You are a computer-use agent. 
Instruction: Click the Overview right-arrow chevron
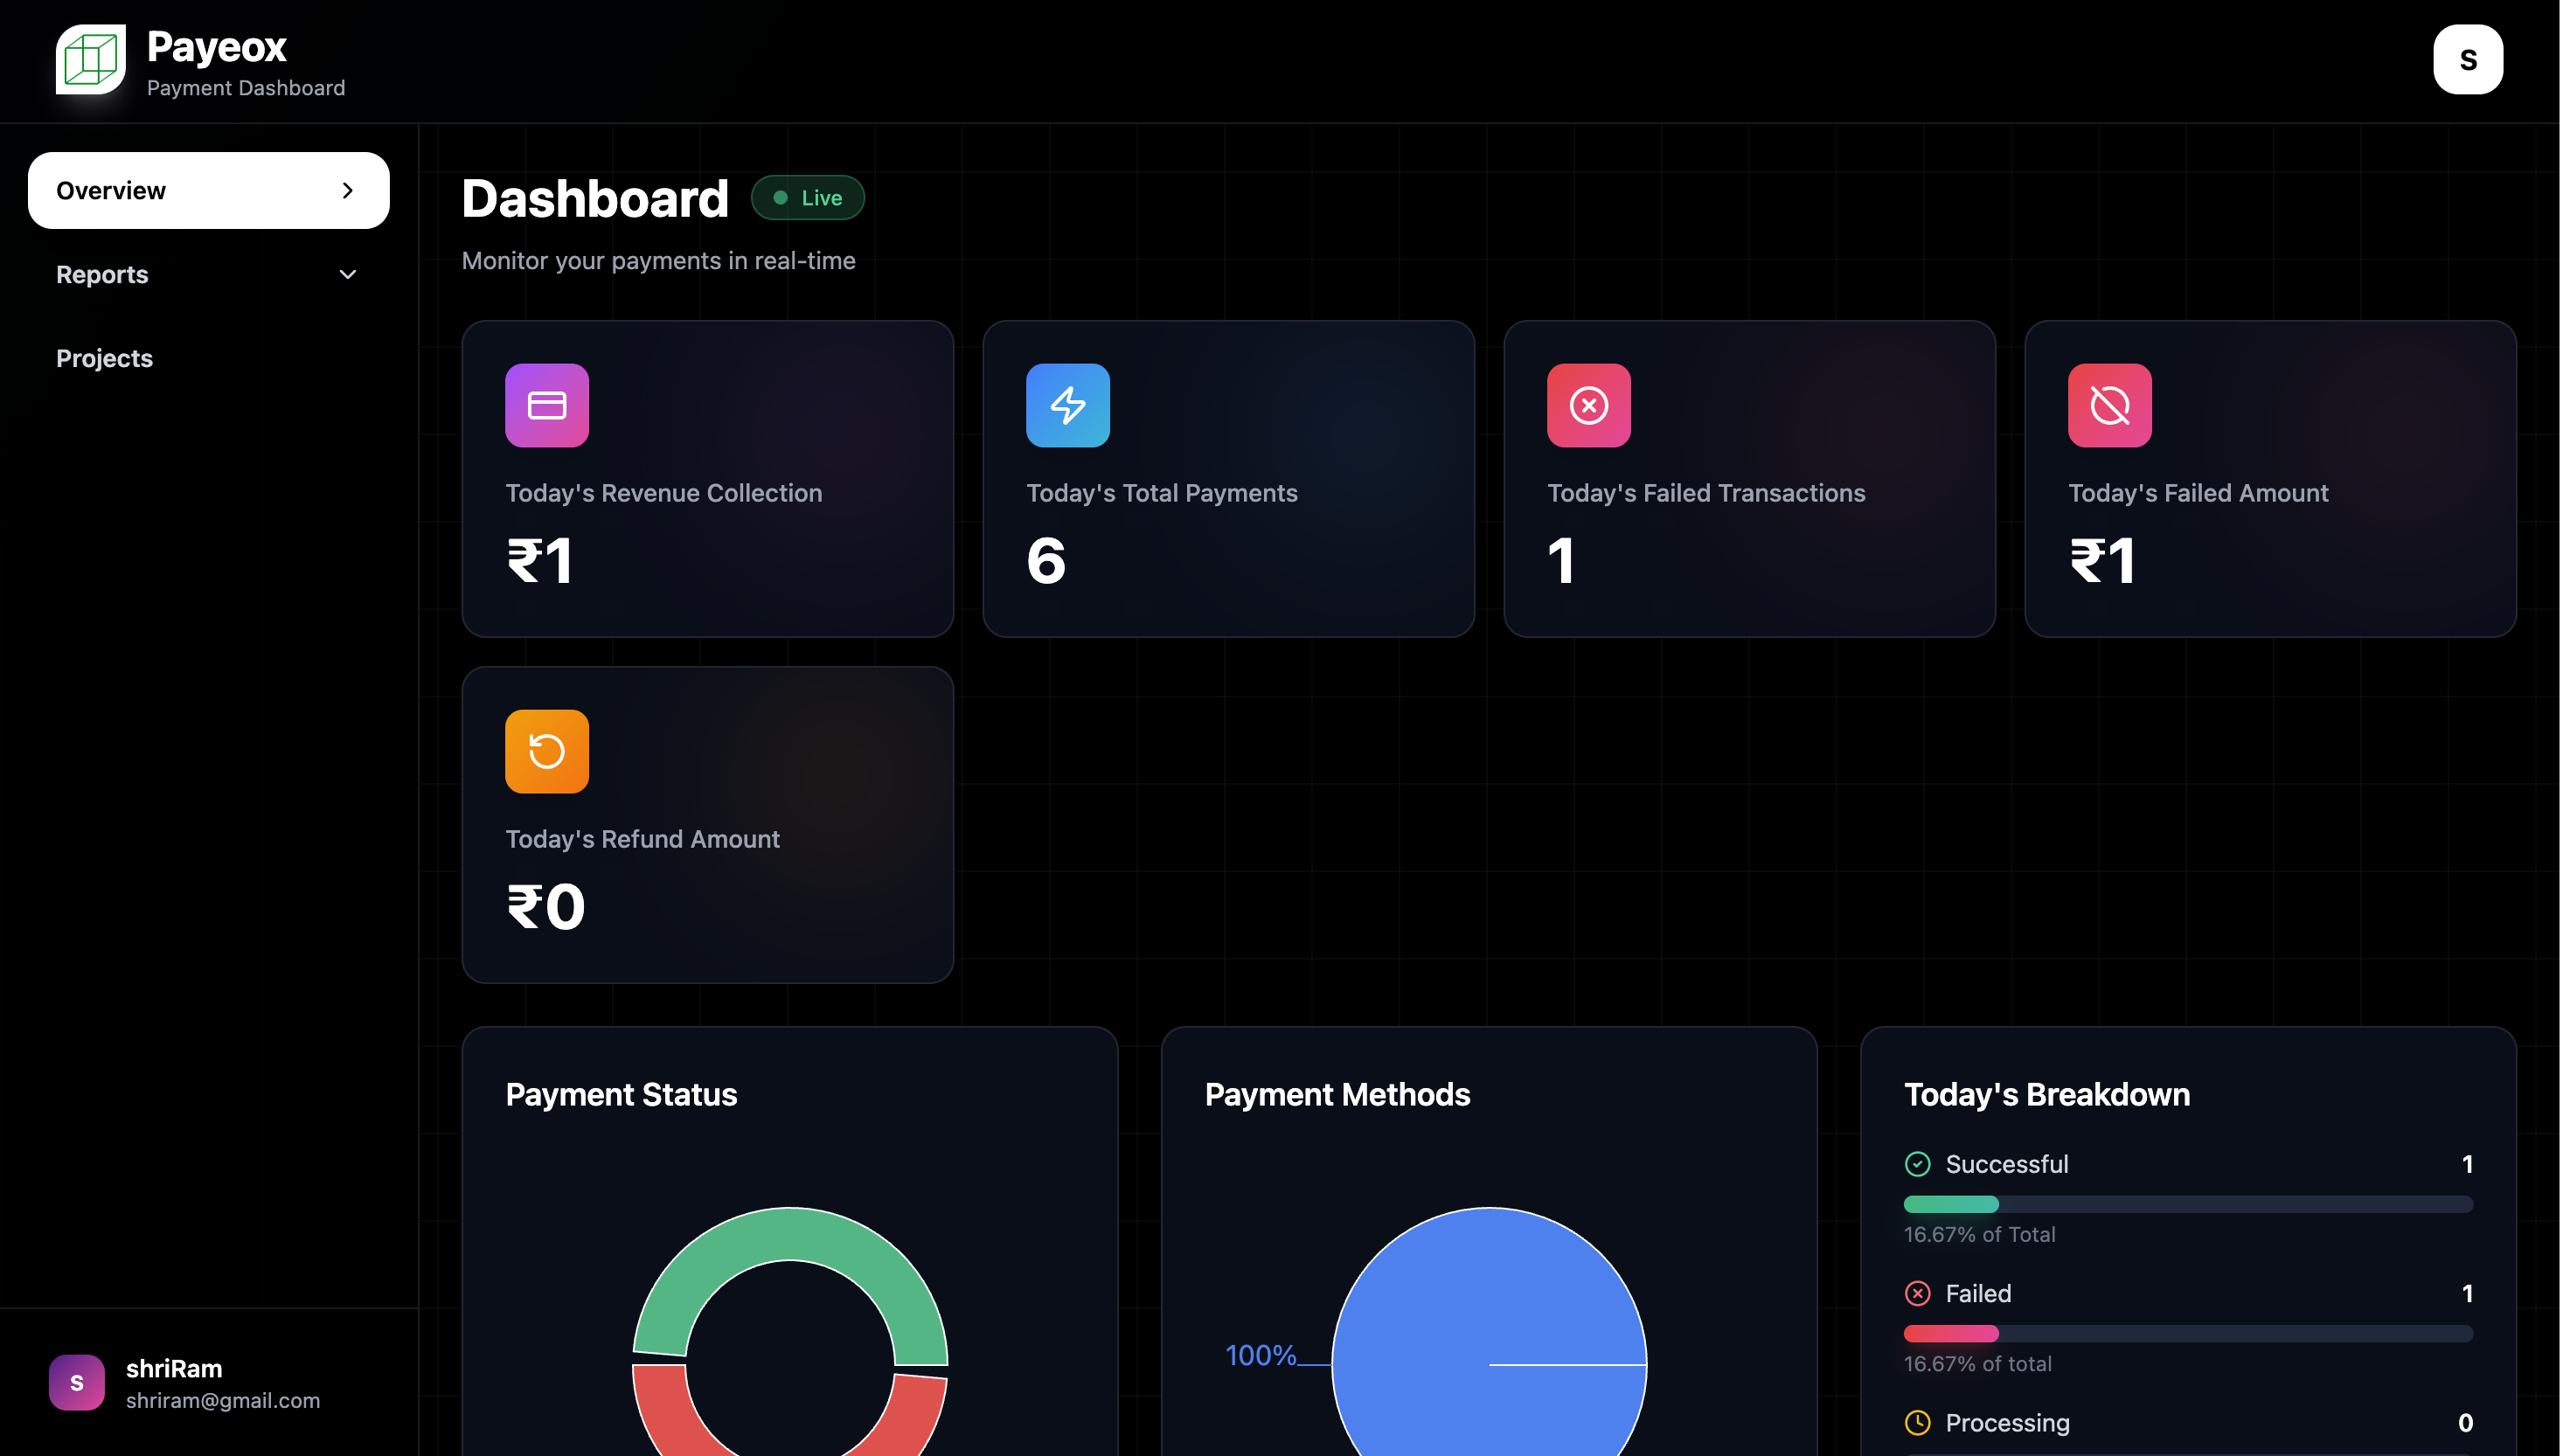(x=348, y=190)
